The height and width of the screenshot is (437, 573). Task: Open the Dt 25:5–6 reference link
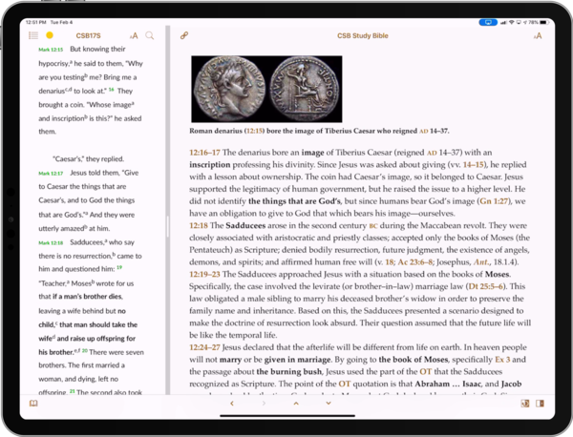(x=486, y=286)
